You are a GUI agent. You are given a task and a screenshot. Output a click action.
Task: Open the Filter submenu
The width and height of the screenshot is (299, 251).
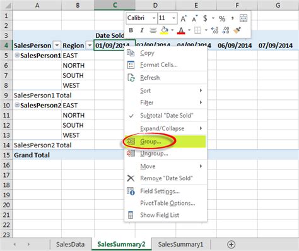coord(165,102)
